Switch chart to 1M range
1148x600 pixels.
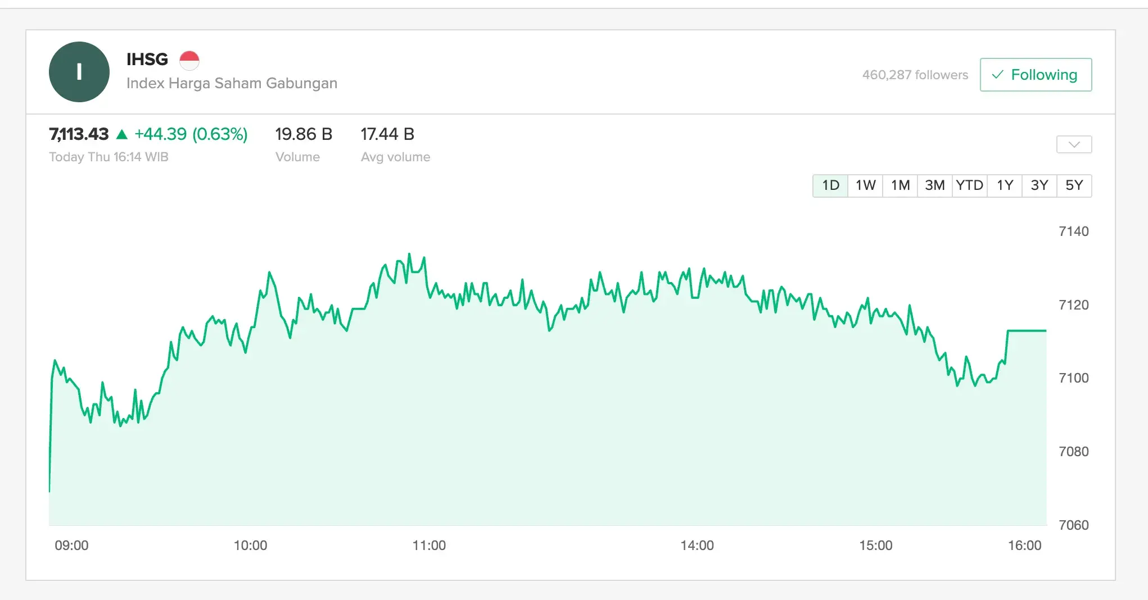(900, 185)
